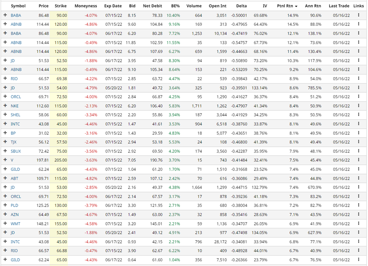Expand the ABNB 115.00 row expiring 07/15/22
The image size is (368, 266).
click(x=5, y=42)
